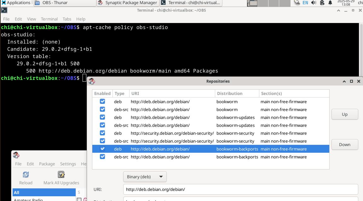Screen dimensions: 363x201
Task: Select the Amateur Radio category
Action: (44, 199)
